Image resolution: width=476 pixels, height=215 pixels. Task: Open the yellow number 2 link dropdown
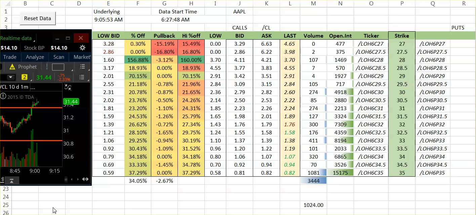[x=25, y=77]
